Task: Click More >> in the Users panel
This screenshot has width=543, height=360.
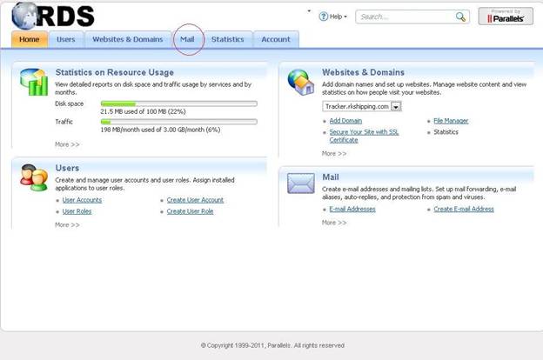Action: [x=67, y=225]
